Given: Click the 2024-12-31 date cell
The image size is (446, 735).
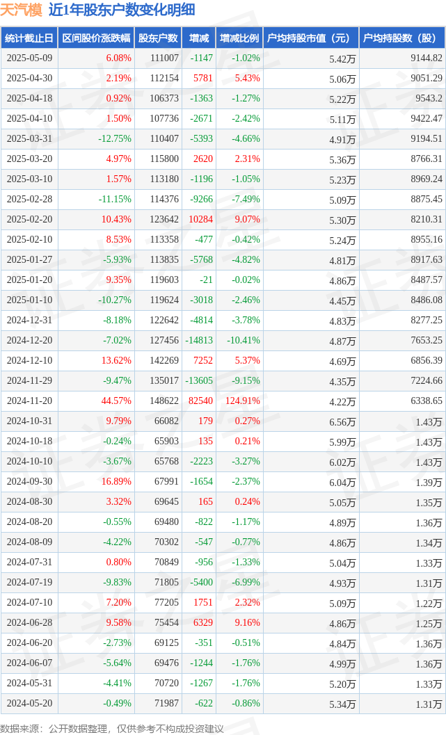Looking at the screenshot, I should point(29,320).
